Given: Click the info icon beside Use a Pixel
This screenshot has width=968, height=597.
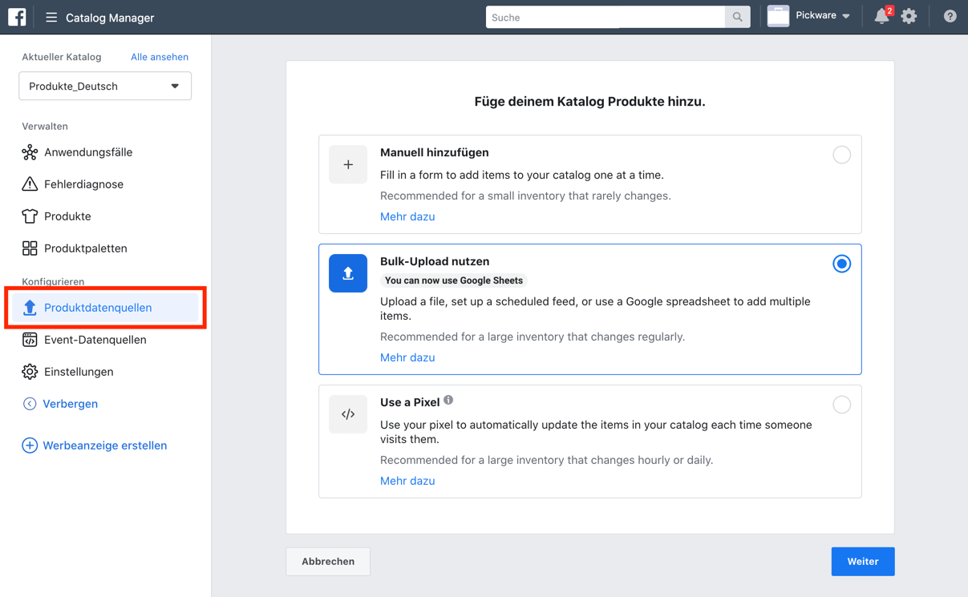Looking at the screenshot, I should (448, 400).
